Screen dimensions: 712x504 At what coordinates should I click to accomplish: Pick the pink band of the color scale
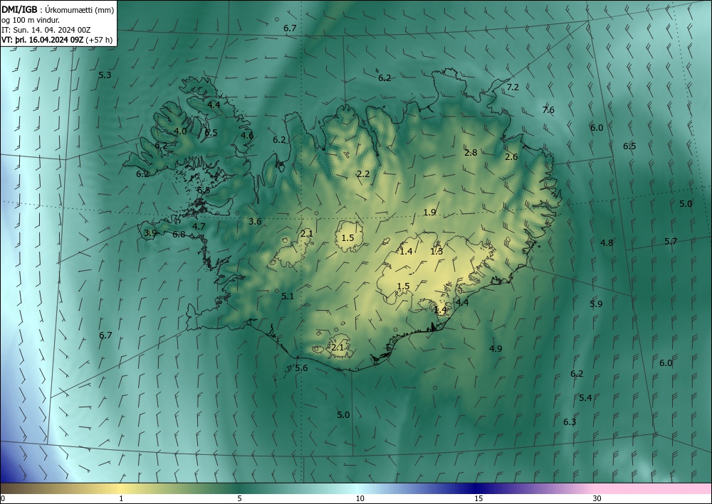pyautogui.click(x=654, y=488)
